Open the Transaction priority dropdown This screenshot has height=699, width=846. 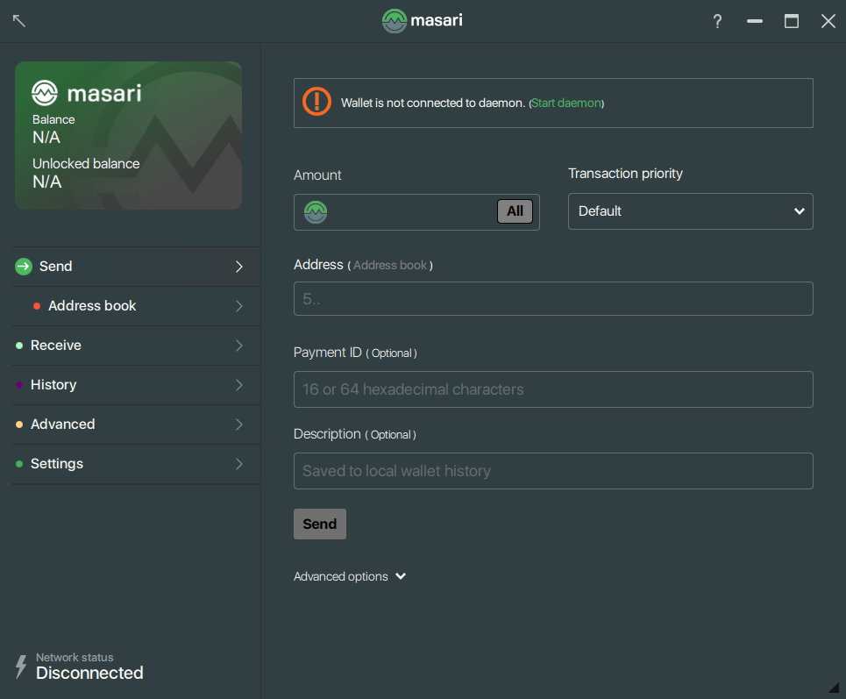point(690,211)
